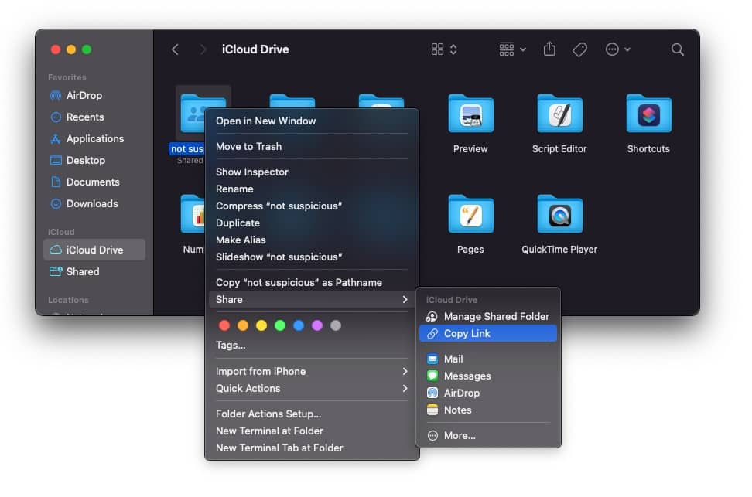
Task: Expand the Share submenu
Action: click(312, 300)
